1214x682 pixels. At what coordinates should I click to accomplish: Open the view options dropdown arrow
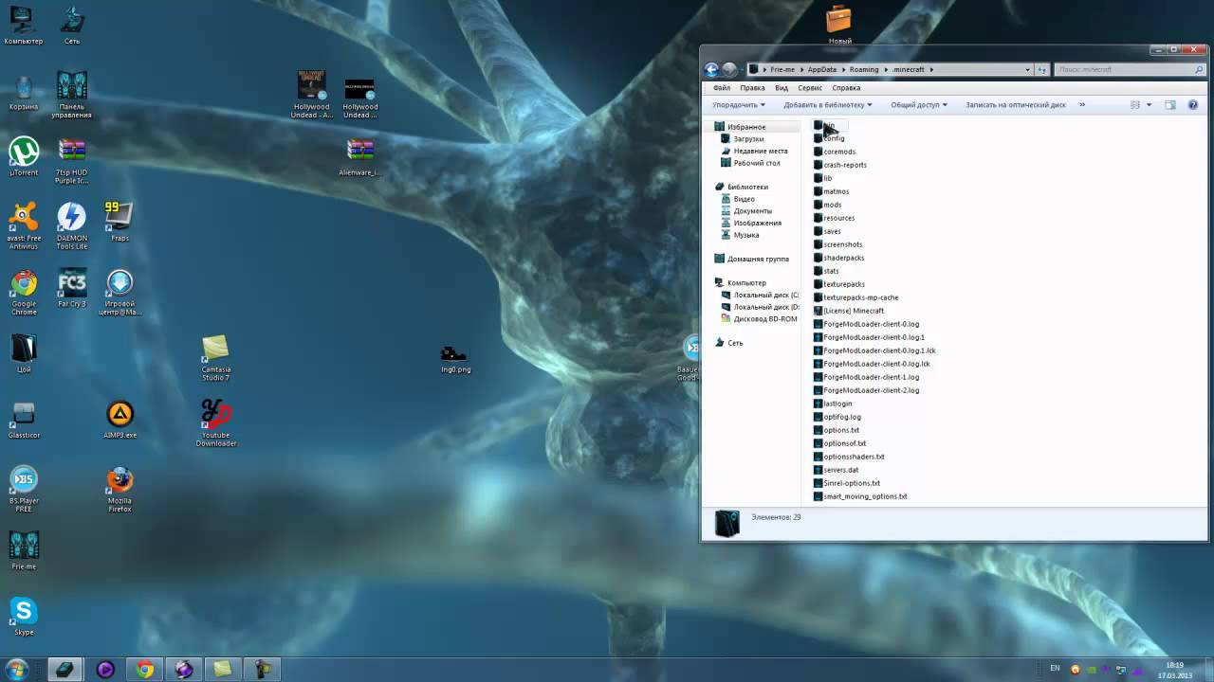point(1149,105)
